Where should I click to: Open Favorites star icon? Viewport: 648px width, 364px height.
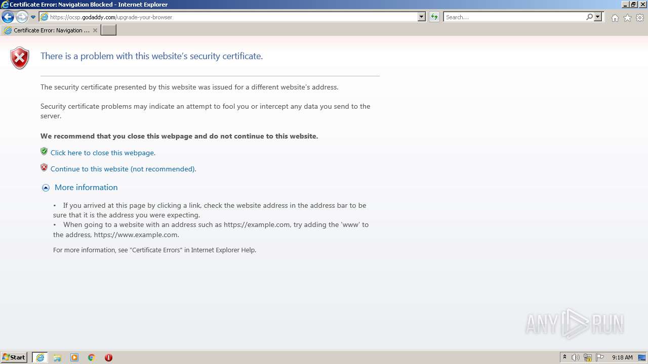[x=627, y=18]
